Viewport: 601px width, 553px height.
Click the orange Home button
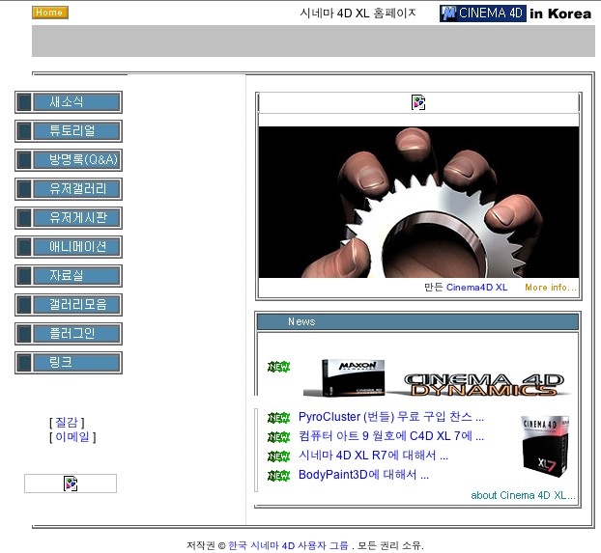[x=50, y=13]
